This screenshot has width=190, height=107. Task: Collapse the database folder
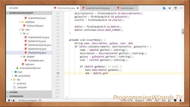click(x=20, y=22)
